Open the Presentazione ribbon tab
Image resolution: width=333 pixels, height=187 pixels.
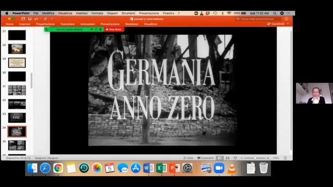point(110,24)
